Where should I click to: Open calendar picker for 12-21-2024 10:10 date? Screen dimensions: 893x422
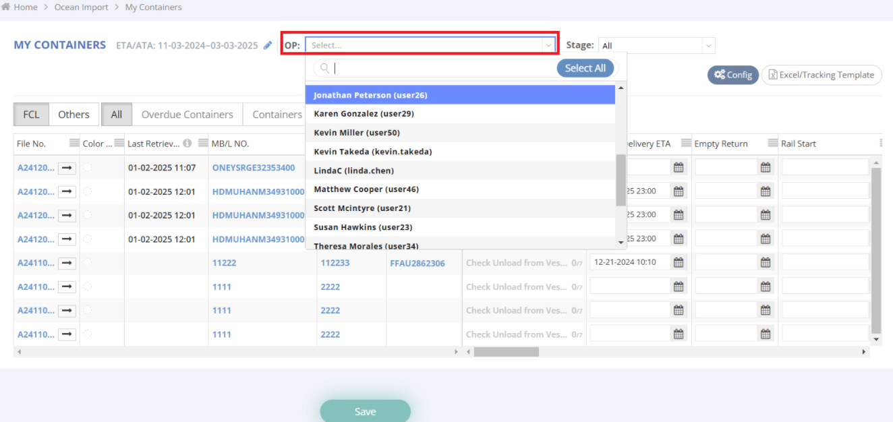coord(679,263)
